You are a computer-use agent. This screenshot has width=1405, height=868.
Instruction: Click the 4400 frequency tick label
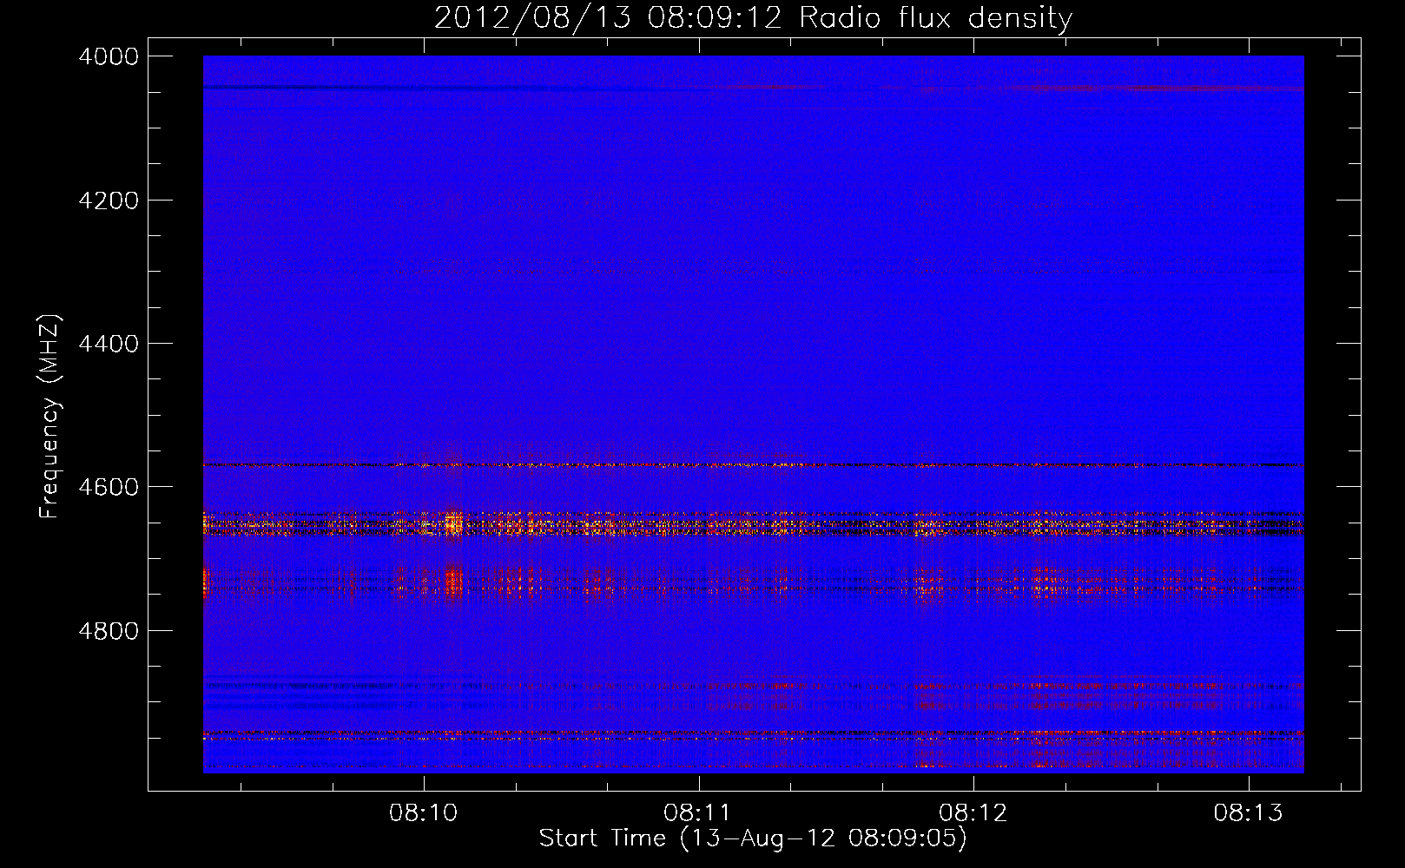pos(109,344)
